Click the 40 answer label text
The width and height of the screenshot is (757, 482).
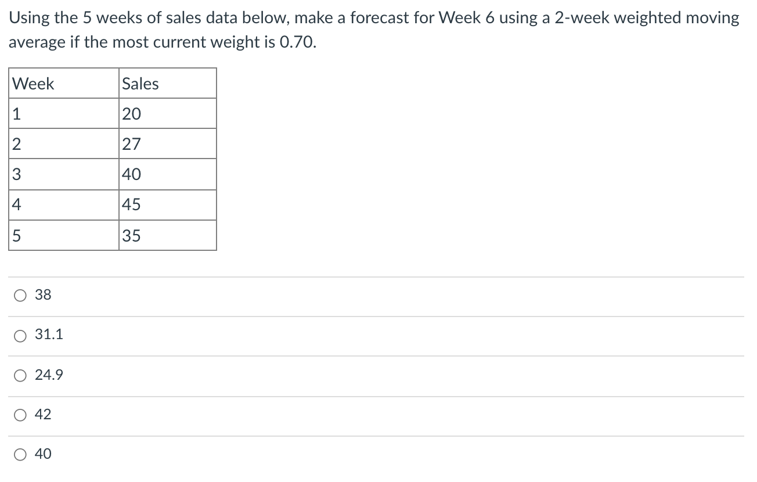tap(44, 454)
